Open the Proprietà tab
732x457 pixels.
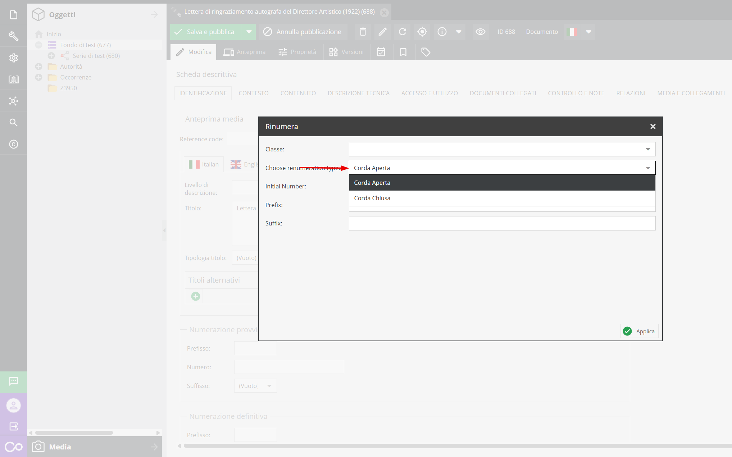[297, 52]
